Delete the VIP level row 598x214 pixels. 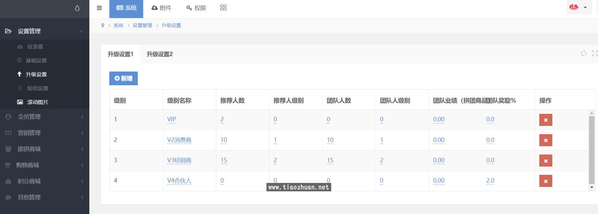(x=546, y=120)
